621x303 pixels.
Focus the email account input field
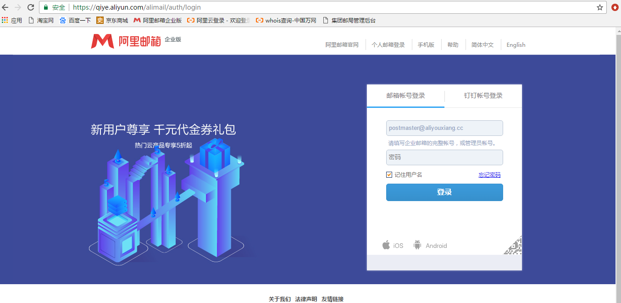tap(444, 128)
